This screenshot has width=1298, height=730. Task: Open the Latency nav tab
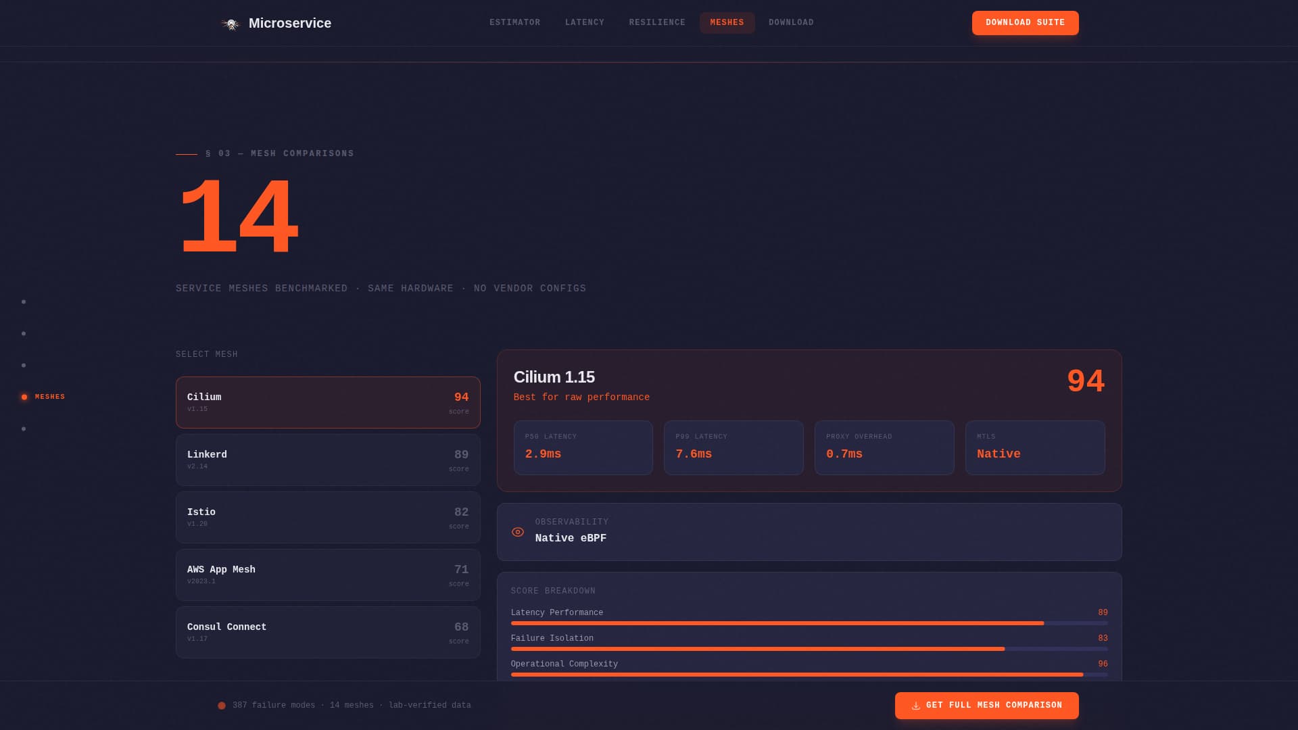pos(585,22)
